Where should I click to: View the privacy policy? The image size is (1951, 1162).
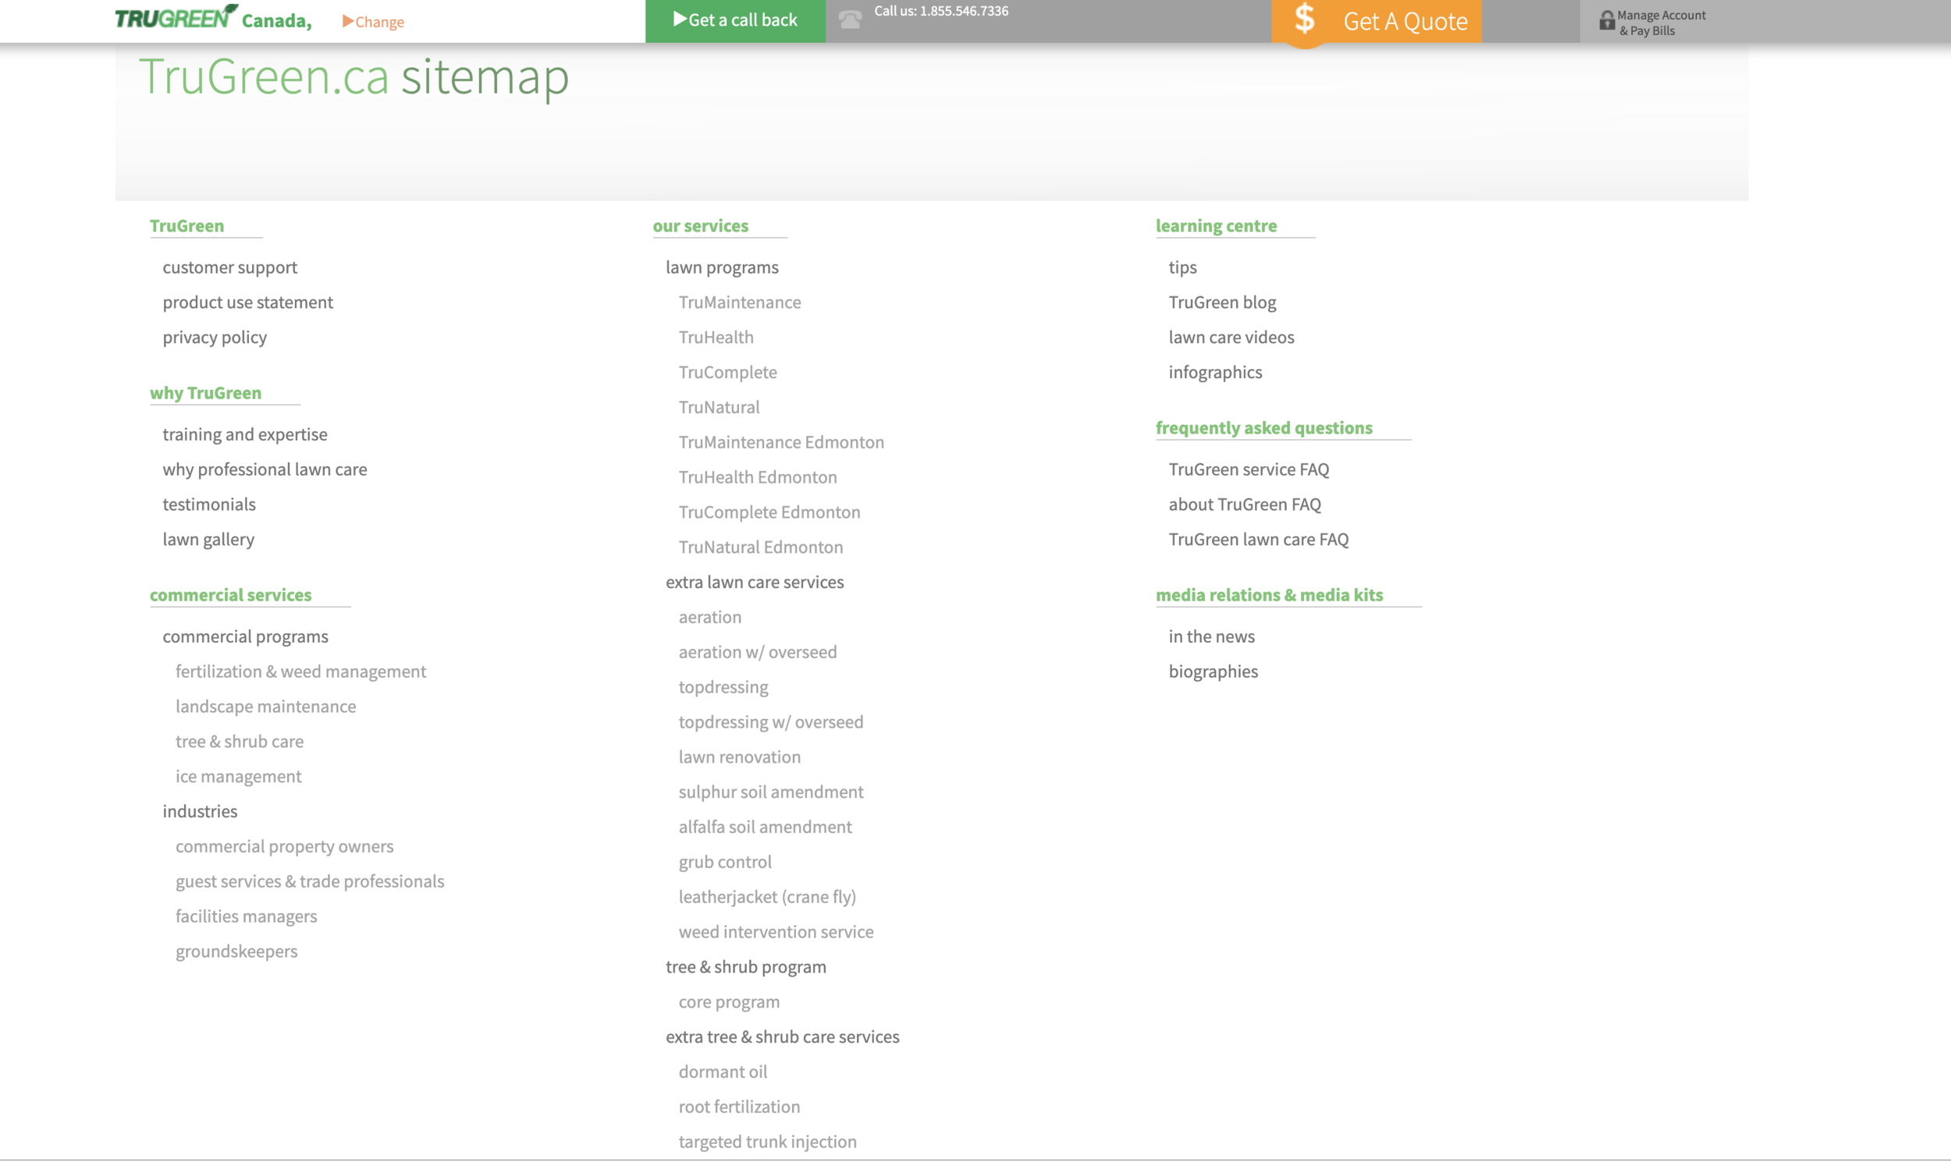[215, 338]
